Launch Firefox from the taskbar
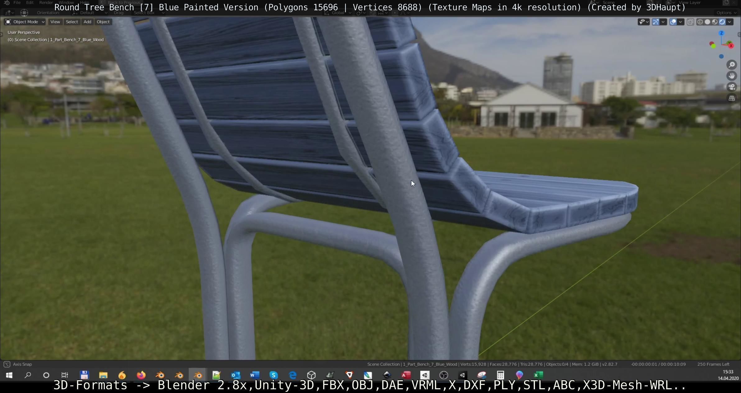Image resolution: width=741 pixels, height=393 pixels. (141, 375)
